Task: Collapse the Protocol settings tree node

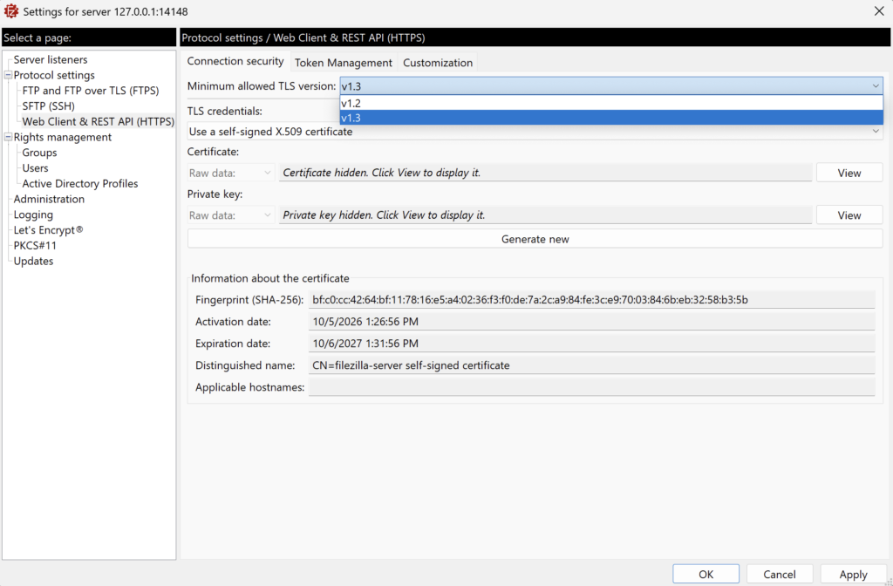Action: (8, 75)
